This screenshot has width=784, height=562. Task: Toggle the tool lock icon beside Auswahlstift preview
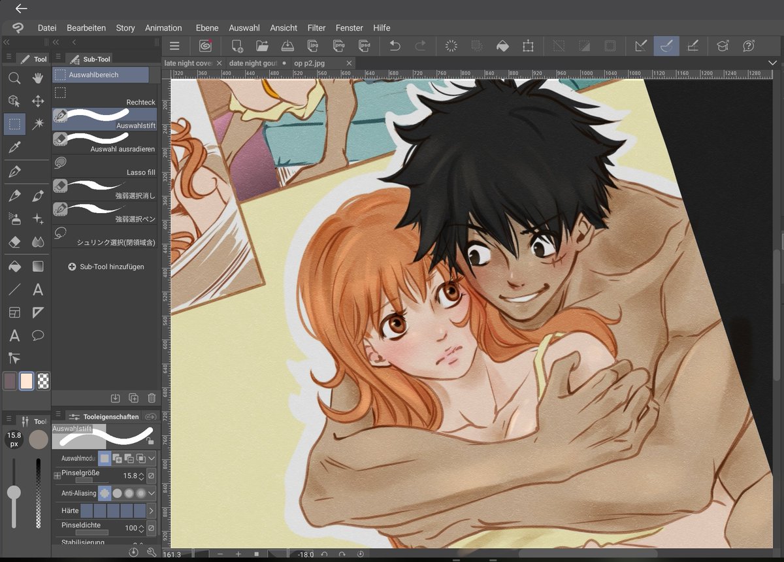coord(151,441)
